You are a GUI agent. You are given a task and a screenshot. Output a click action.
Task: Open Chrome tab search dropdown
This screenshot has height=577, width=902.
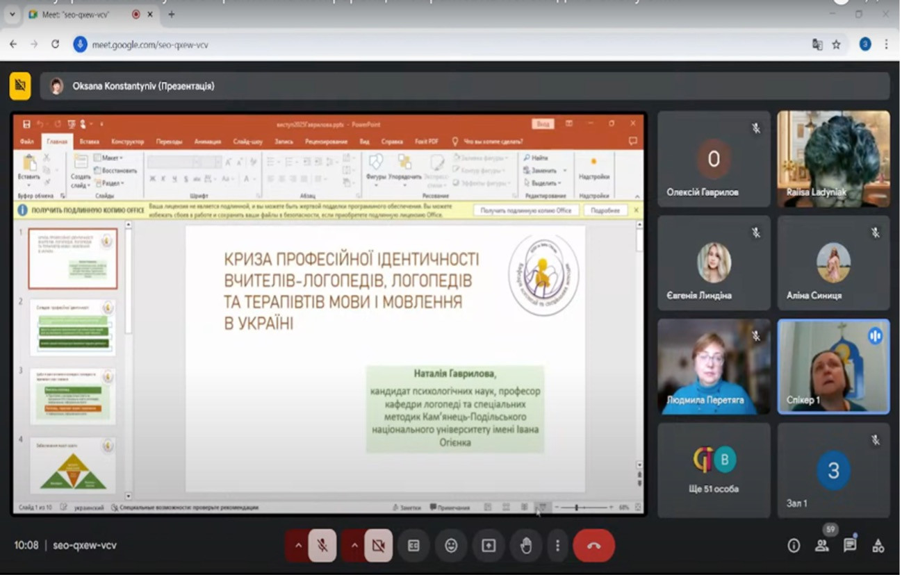(12, 14)
